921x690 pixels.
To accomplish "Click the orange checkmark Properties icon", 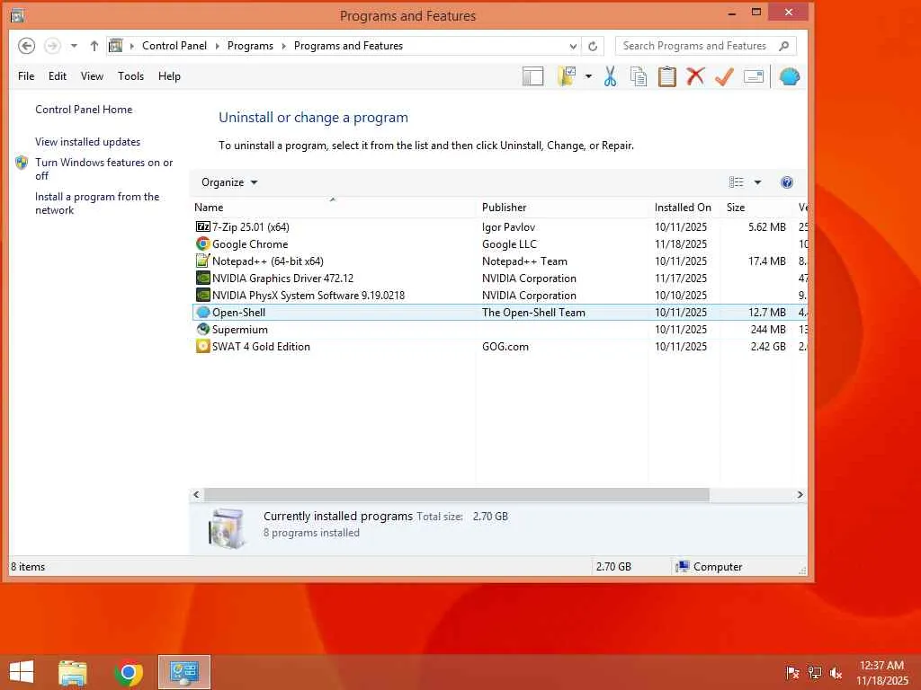I will point(724,76).
